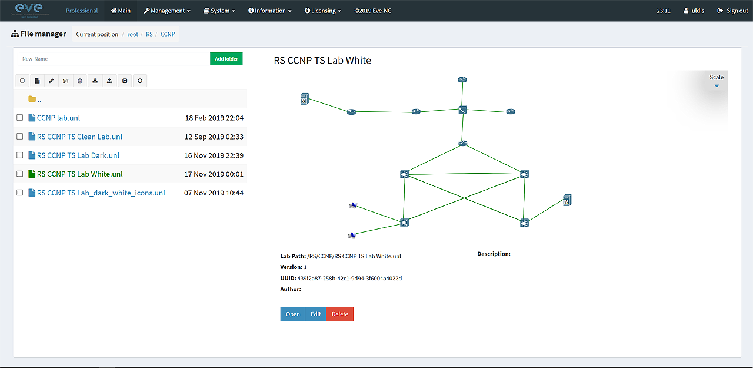
Task: Click the add new lab file icon
Action: point(37,81)
